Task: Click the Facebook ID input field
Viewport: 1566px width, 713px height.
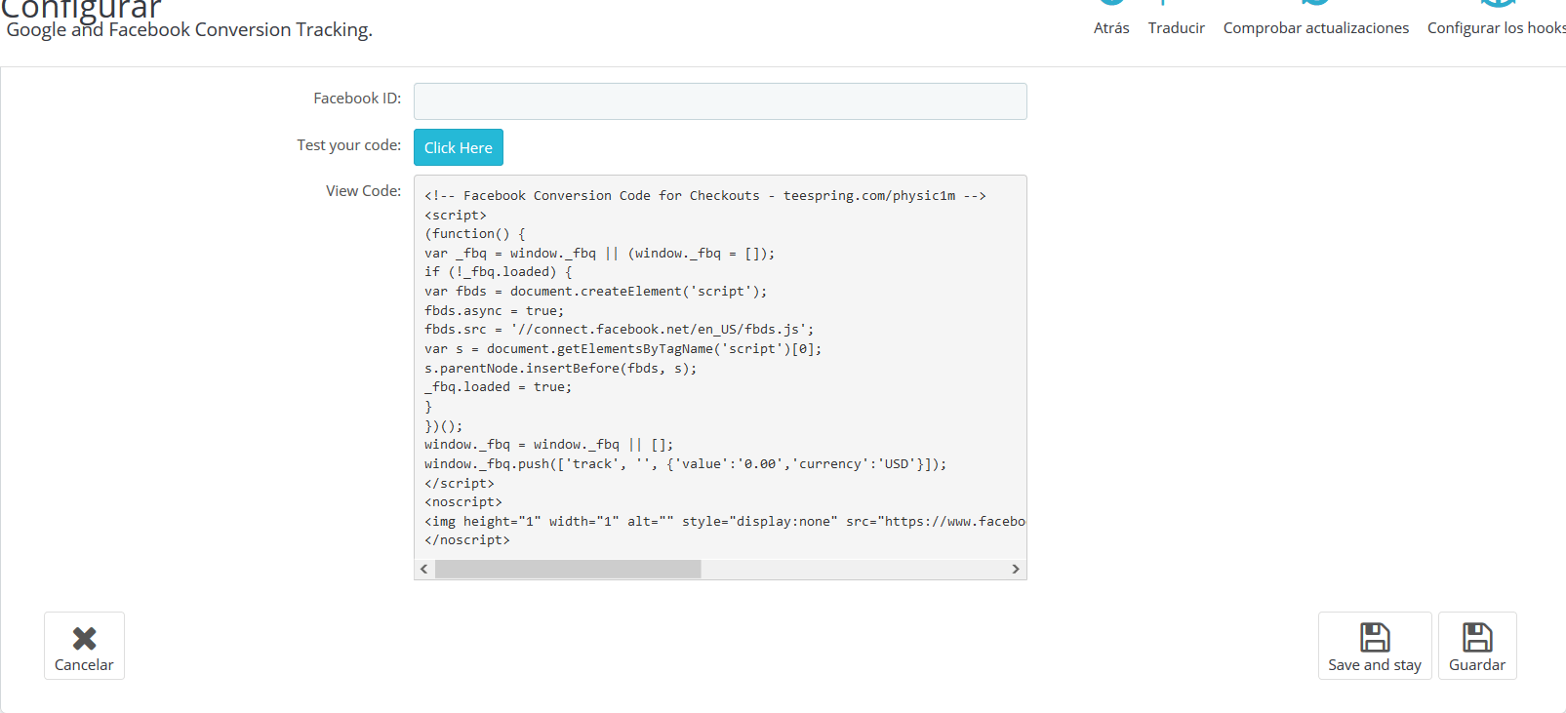Action: (720, 101)
